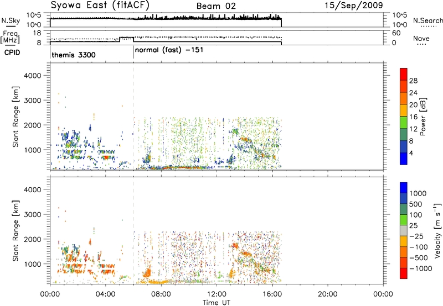The width and height of the screenshot is (443, 306).
Task: Pick the bright blue bottom segment of Power colorbar
Action: [x=404, y=159]
